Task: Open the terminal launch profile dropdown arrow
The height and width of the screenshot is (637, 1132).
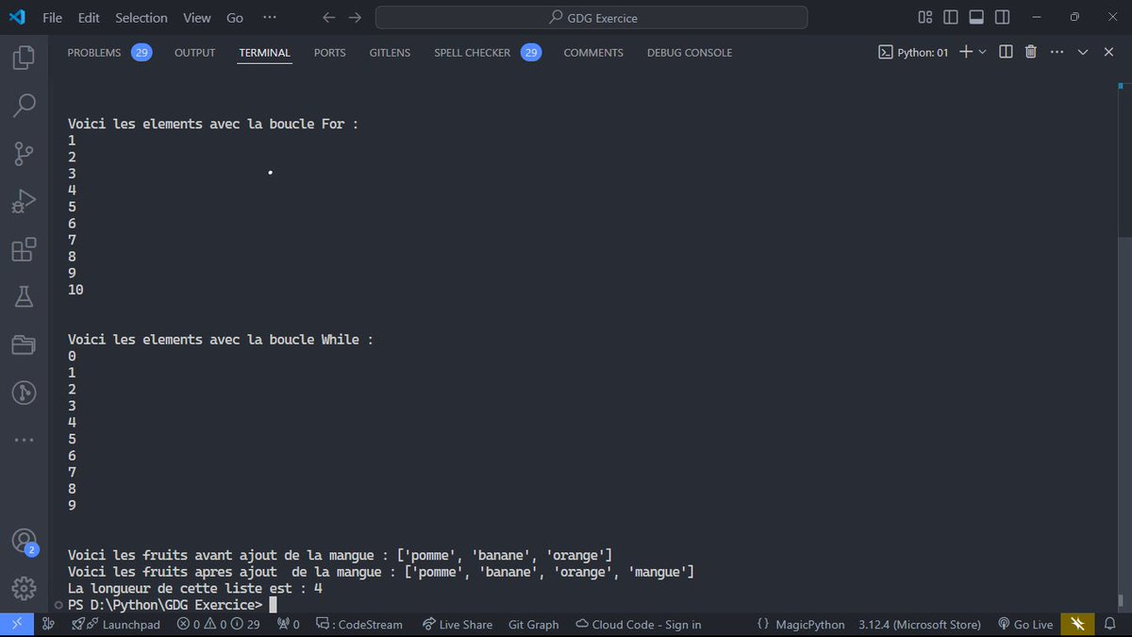Action: point(983,52)
